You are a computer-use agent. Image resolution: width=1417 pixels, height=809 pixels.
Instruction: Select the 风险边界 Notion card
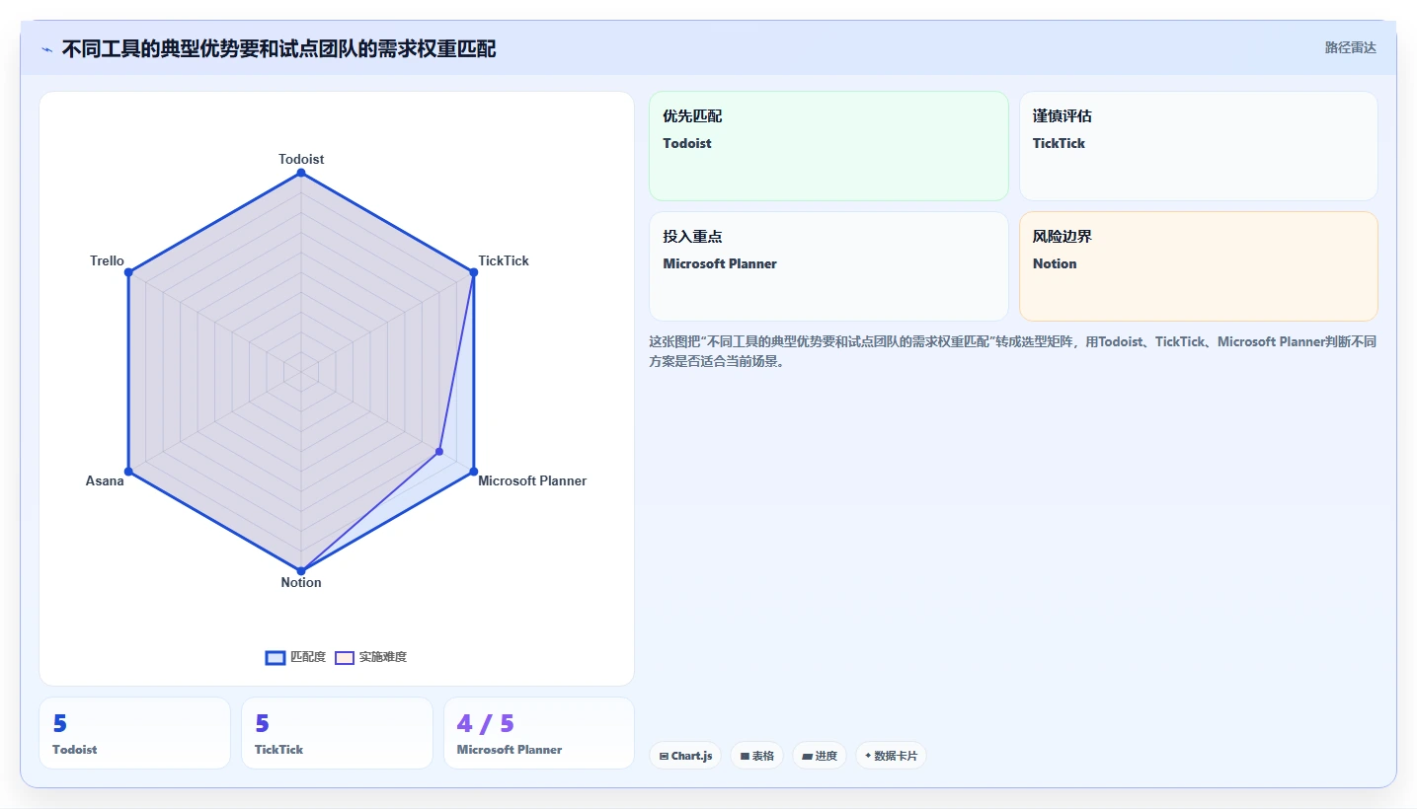pyautogui.click(x=1198, y=266)
